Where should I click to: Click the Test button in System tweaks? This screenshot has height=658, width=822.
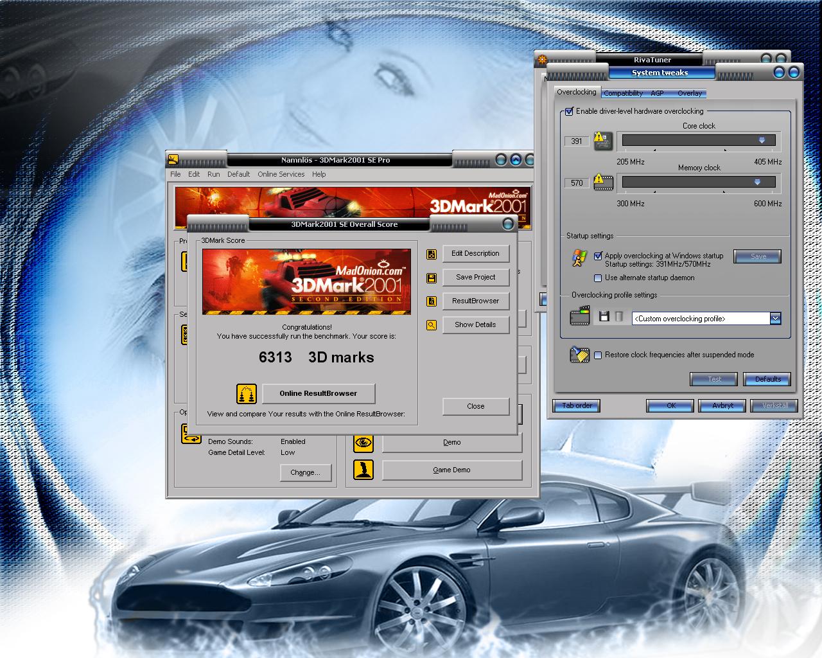pyautogui.click(x=714, y=379)
